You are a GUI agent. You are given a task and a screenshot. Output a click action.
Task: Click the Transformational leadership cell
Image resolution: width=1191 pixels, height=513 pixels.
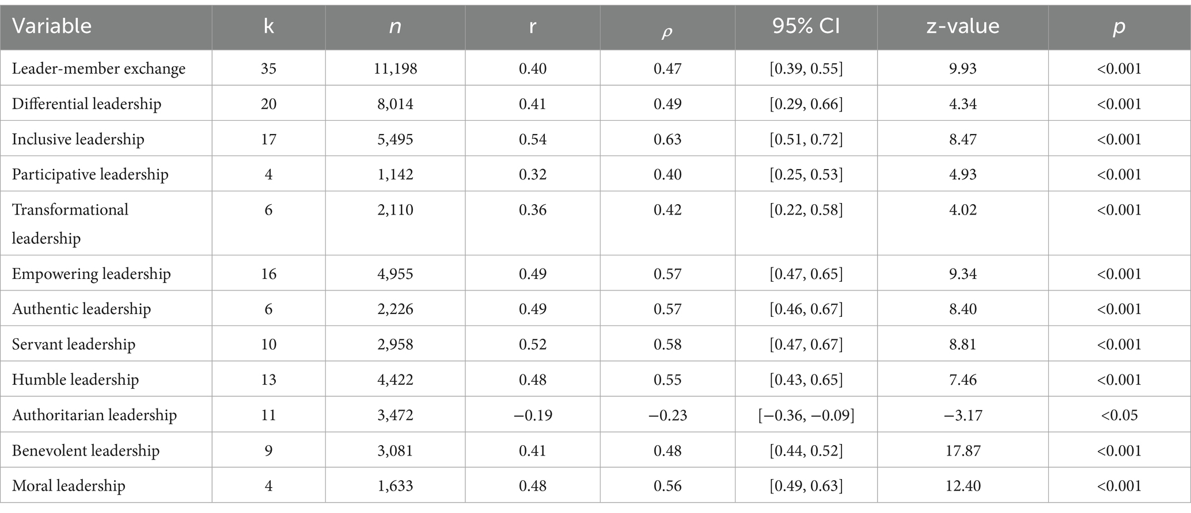[70, 223]
